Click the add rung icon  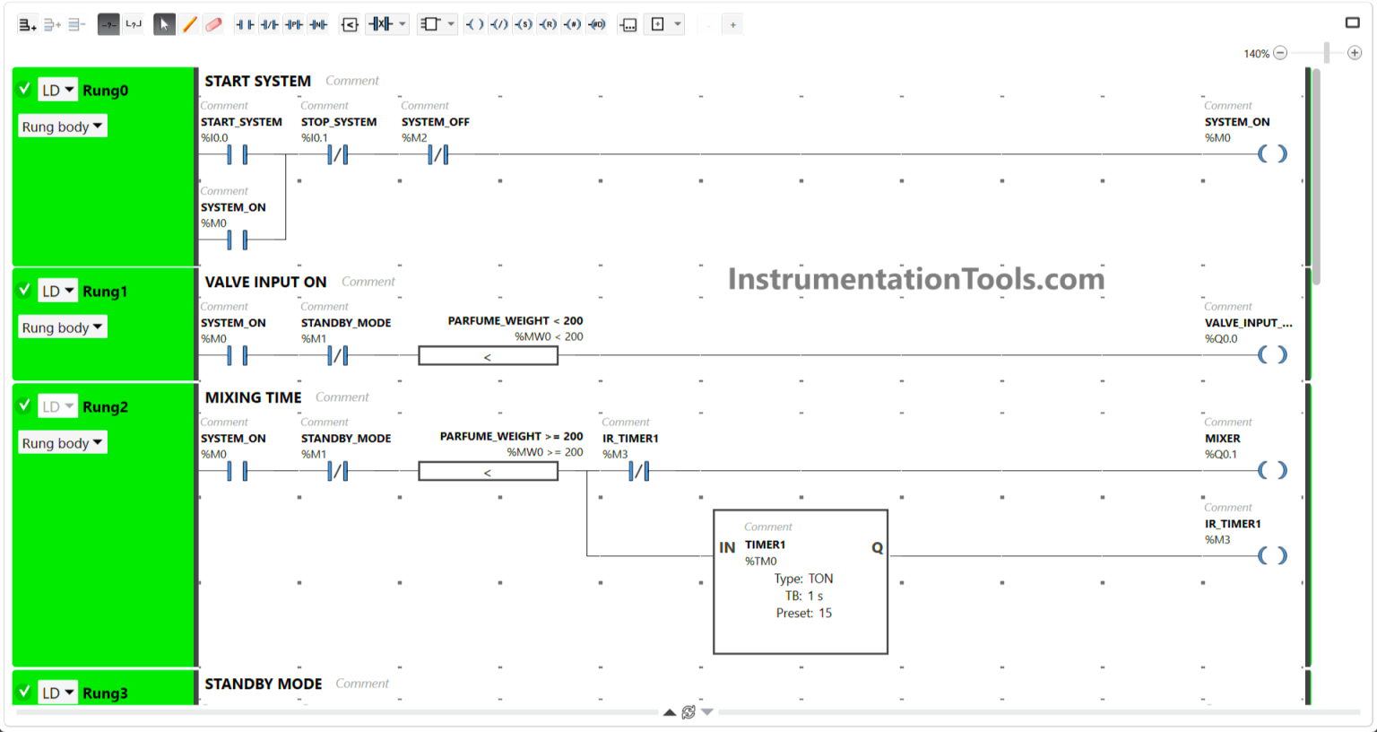point(27,25)
